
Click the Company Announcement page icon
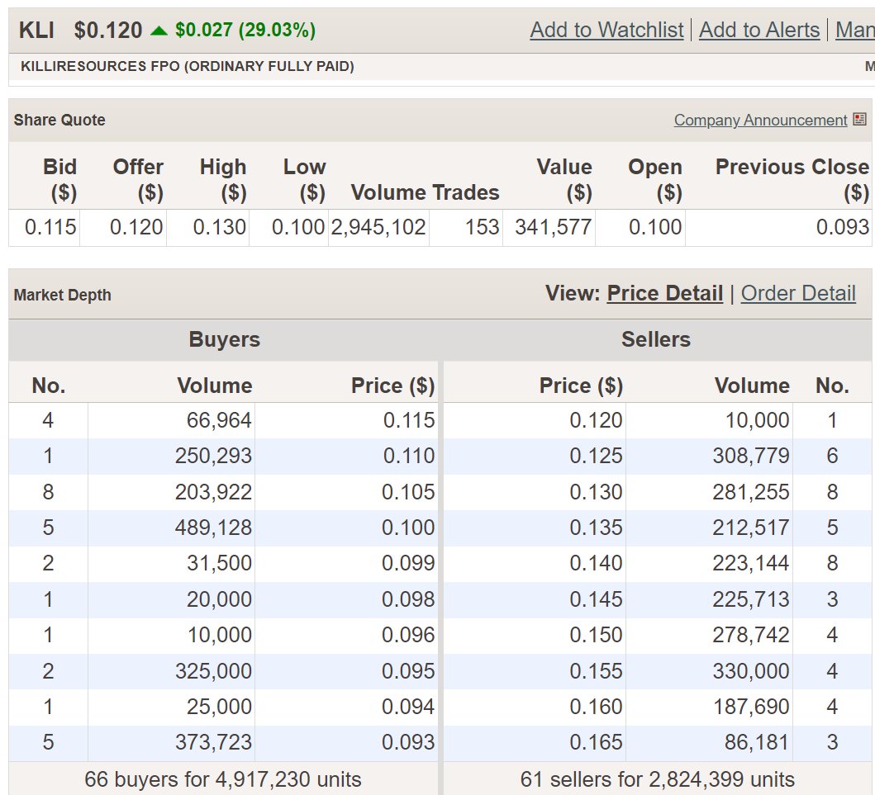click(859, 120)
